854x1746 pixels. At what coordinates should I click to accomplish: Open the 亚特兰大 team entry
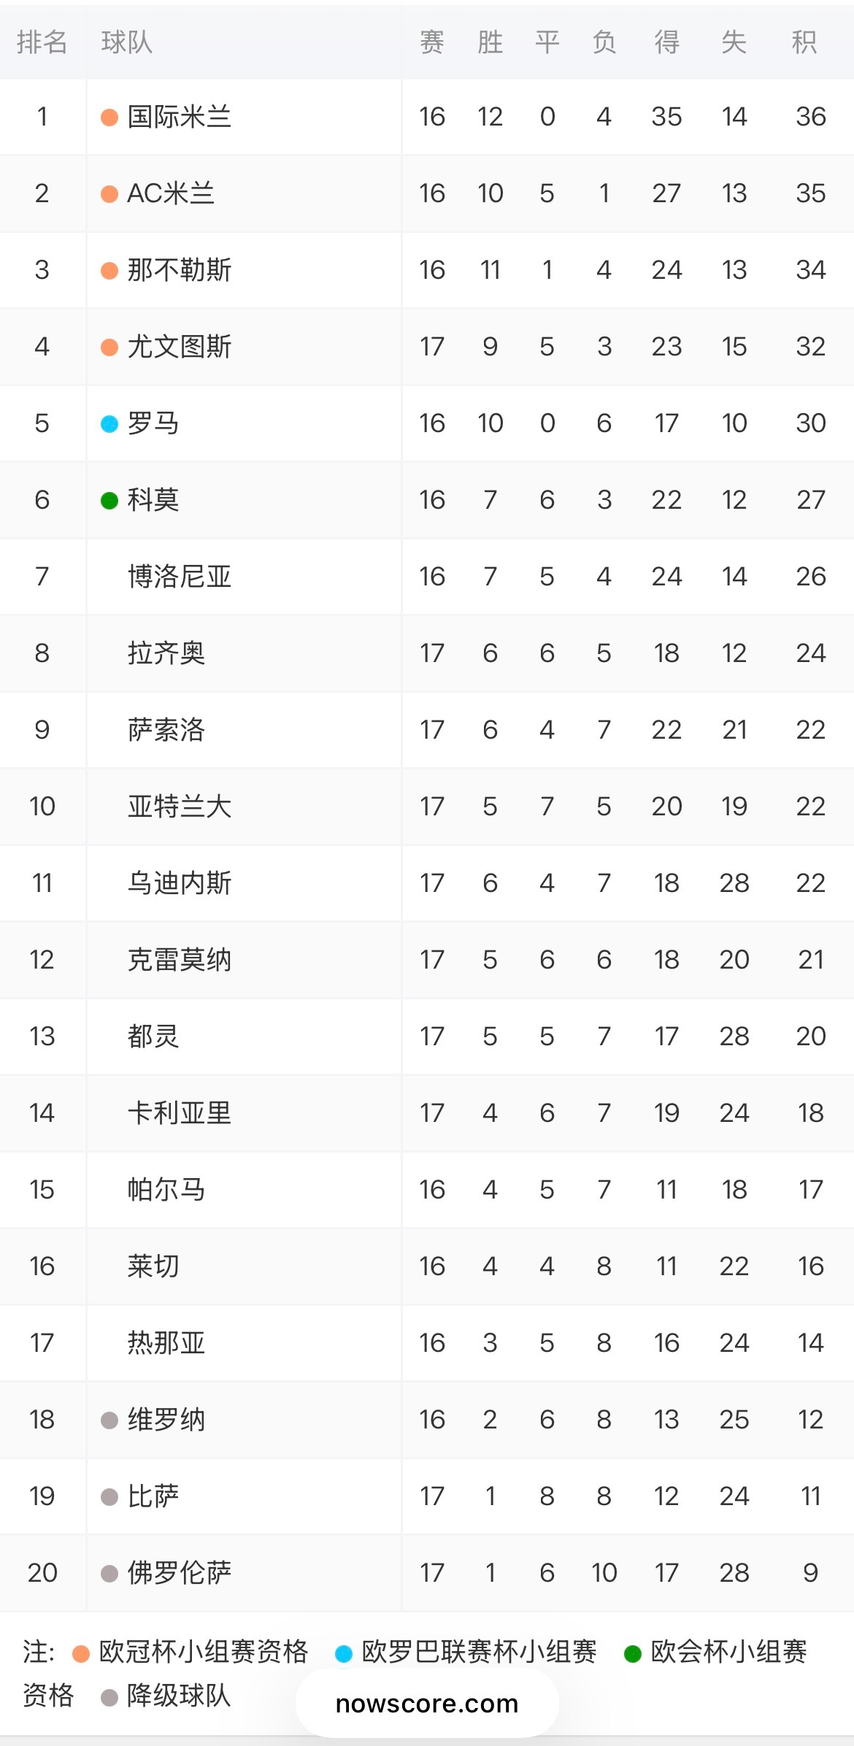click(x=179, y=807)
